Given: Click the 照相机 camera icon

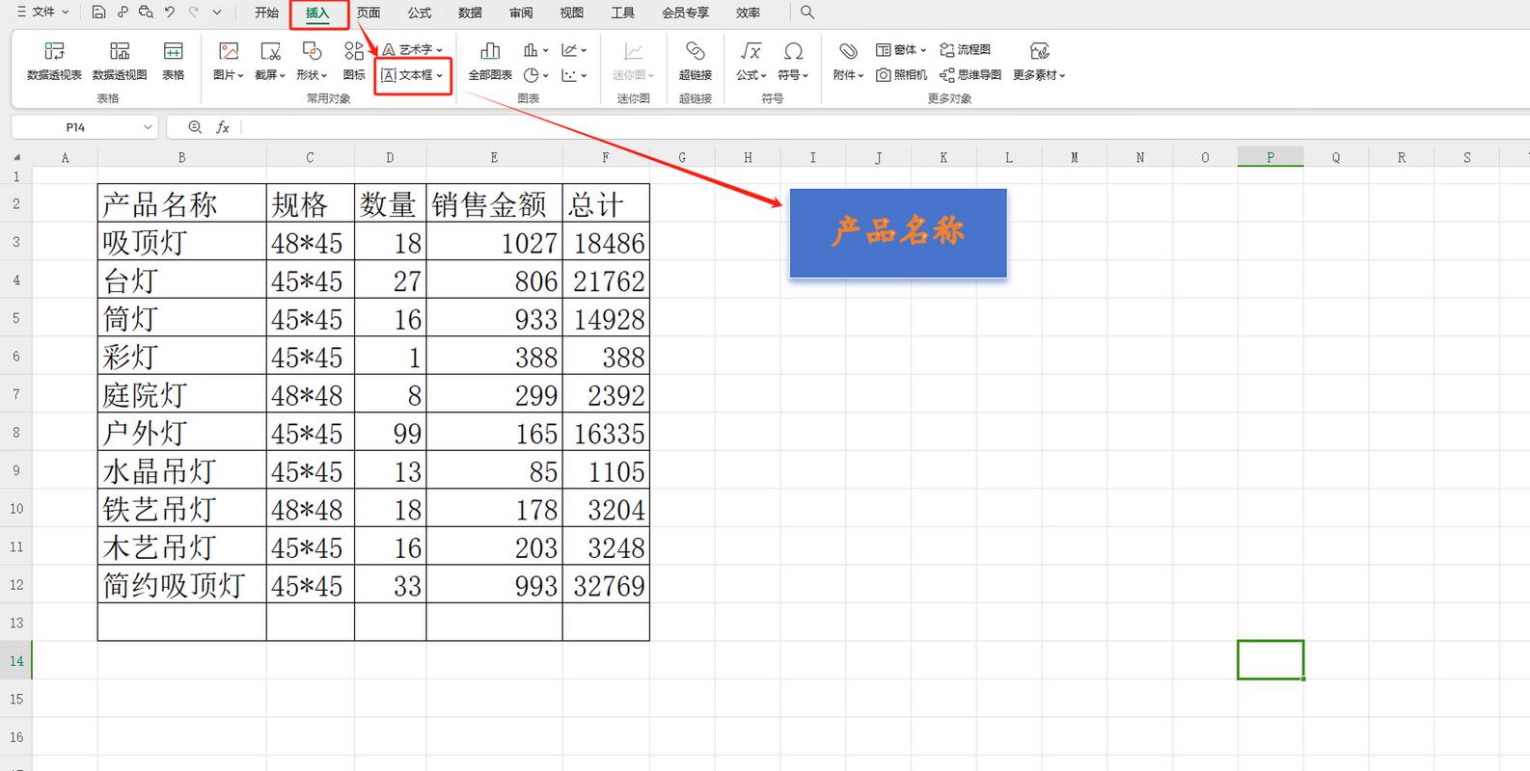Looking at the screenshot, I should [x=883, y=75].
